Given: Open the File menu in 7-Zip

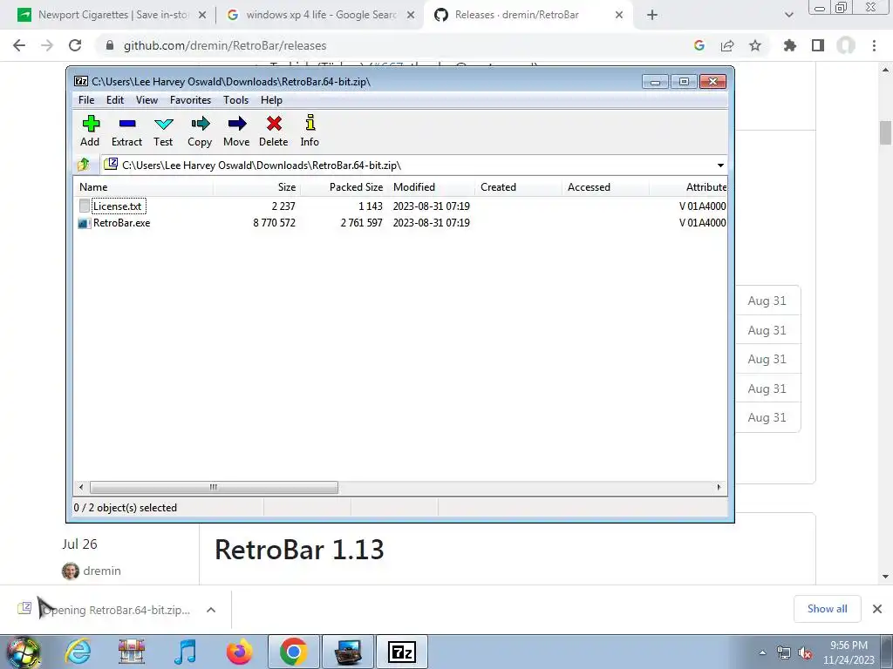Looking at the screenshot, I should pyautogui.click(x=86, y=100).
